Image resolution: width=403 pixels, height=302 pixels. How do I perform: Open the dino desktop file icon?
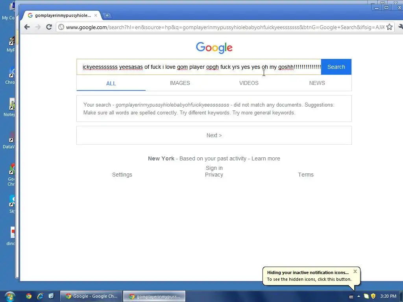11,236
